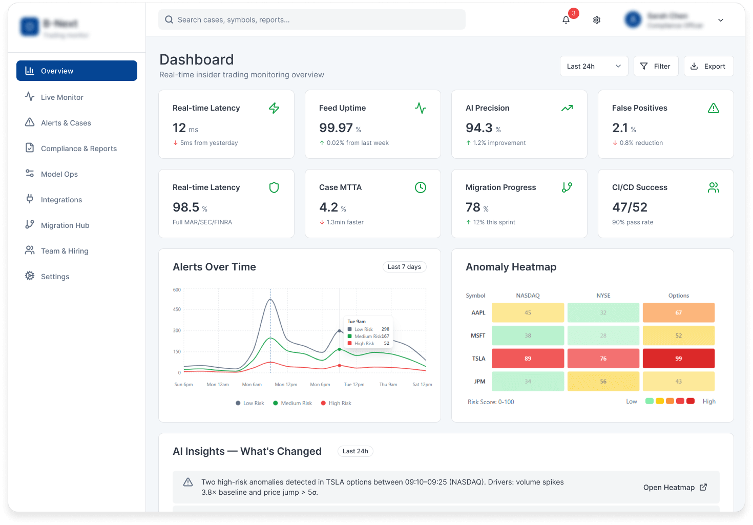Click the Live Monitor pulse icon
The height and width of the screenshot is (525, 753).
tap(30, 96)
